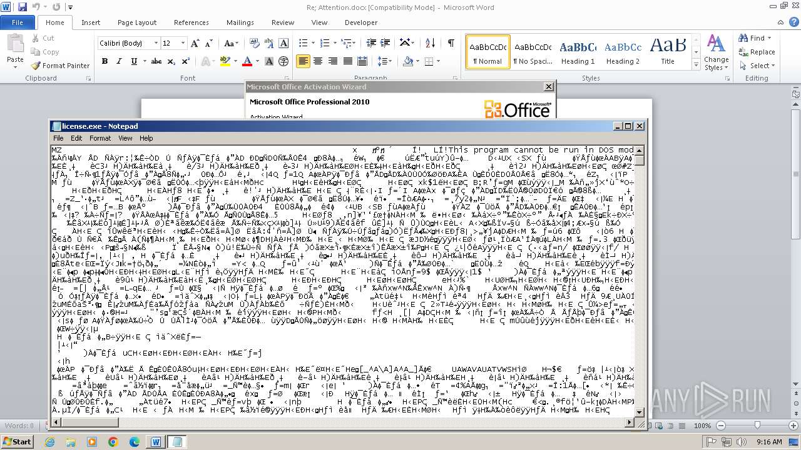Click the phonetic guide icon
801x450 pixels.
(269, 43)
